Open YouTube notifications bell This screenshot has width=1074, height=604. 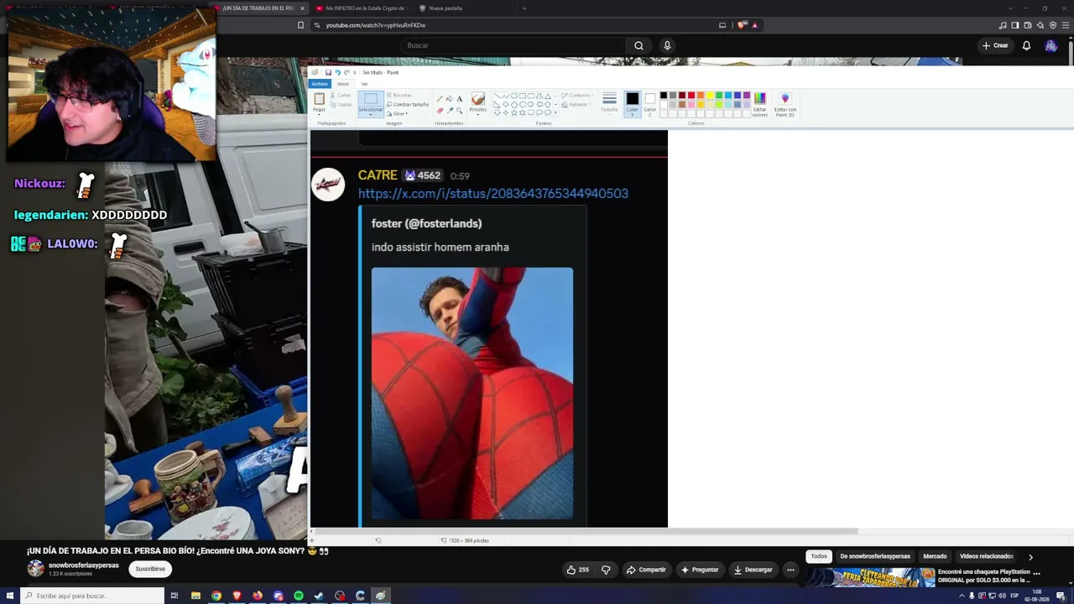(1026, 45)
